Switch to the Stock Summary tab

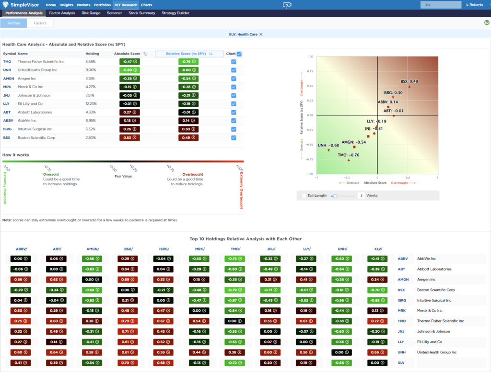click(142, 13)
